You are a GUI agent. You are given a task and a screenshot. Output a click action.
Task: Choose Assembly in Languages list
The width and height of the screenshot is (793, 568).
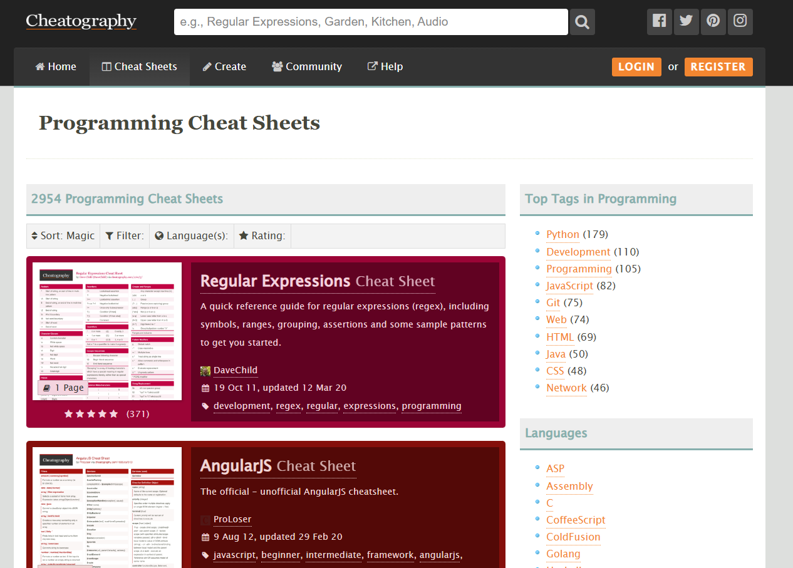pyautogui.click(x=569, y=487)
